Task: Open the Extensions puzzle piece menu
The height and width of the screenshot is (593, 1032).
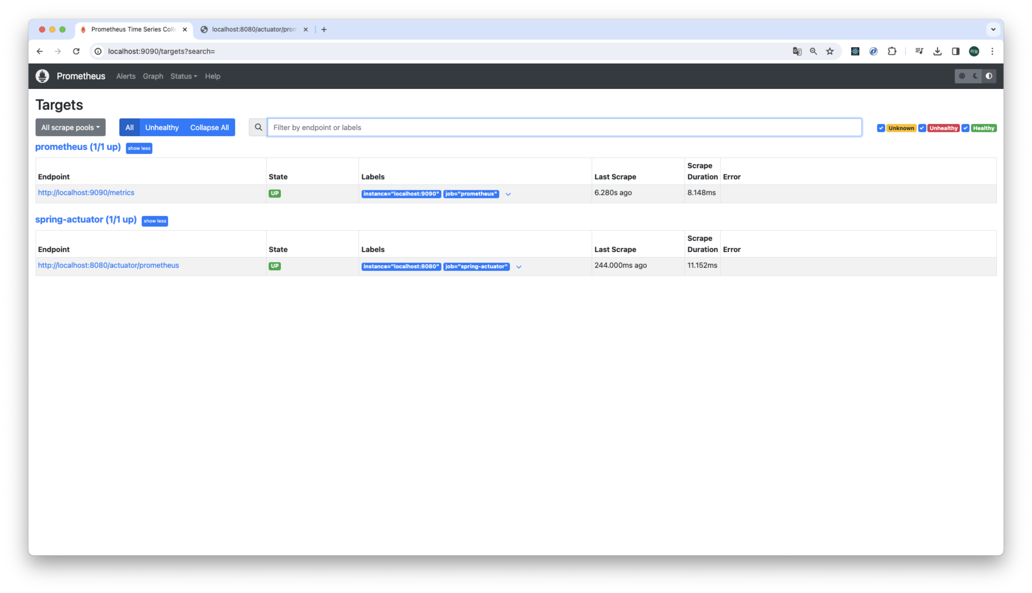Action: (x=892, y=51)
